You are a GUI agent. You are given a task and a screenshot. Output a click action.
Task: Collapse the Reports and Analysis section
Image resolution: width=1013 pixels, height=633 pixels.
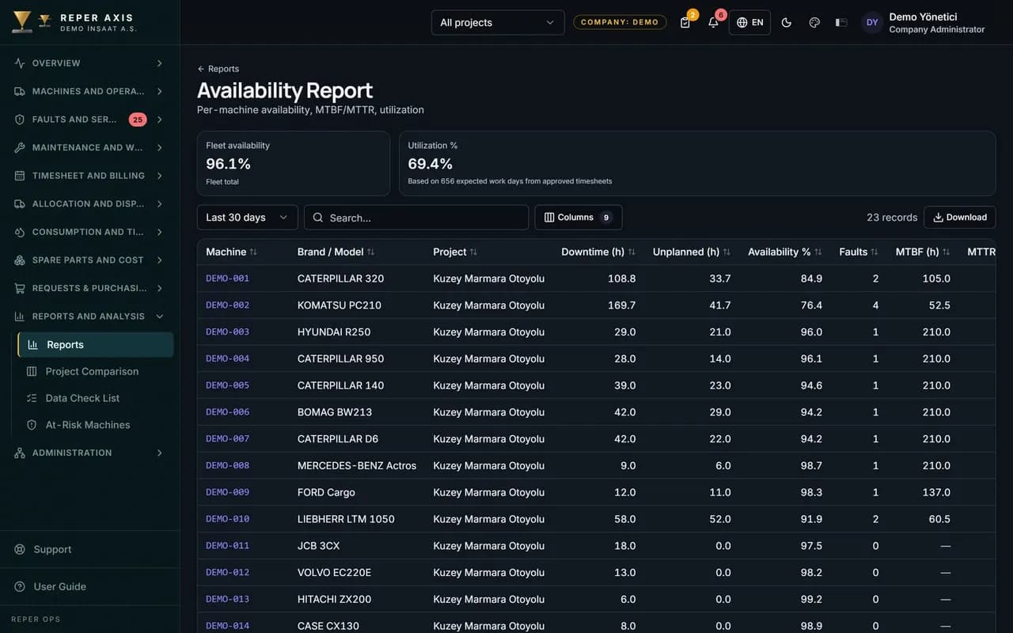tap(89, 316)
